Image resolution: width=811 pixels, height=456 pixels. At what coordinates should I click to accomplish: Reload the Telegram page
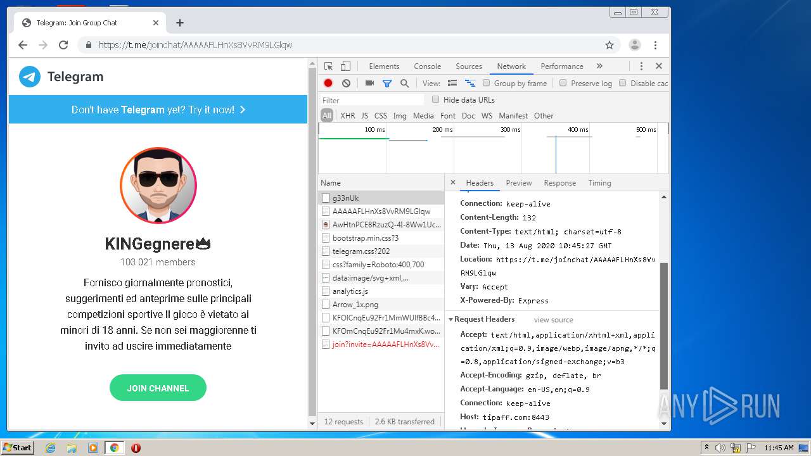63,45
